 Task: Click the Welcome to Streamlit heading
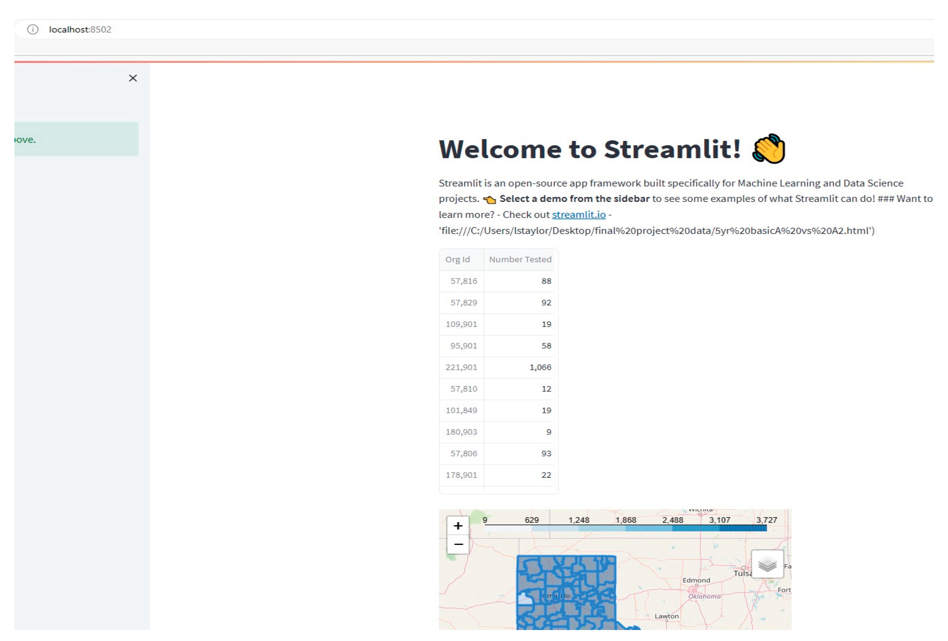(x=590, y=149)
